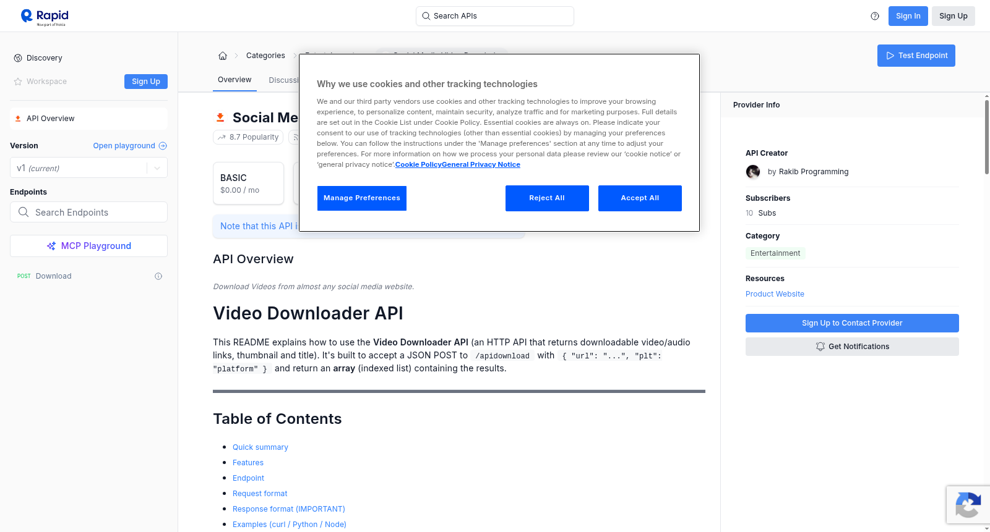Open Categories breadcrumb

pyautogui.click(x=265, y=56)
